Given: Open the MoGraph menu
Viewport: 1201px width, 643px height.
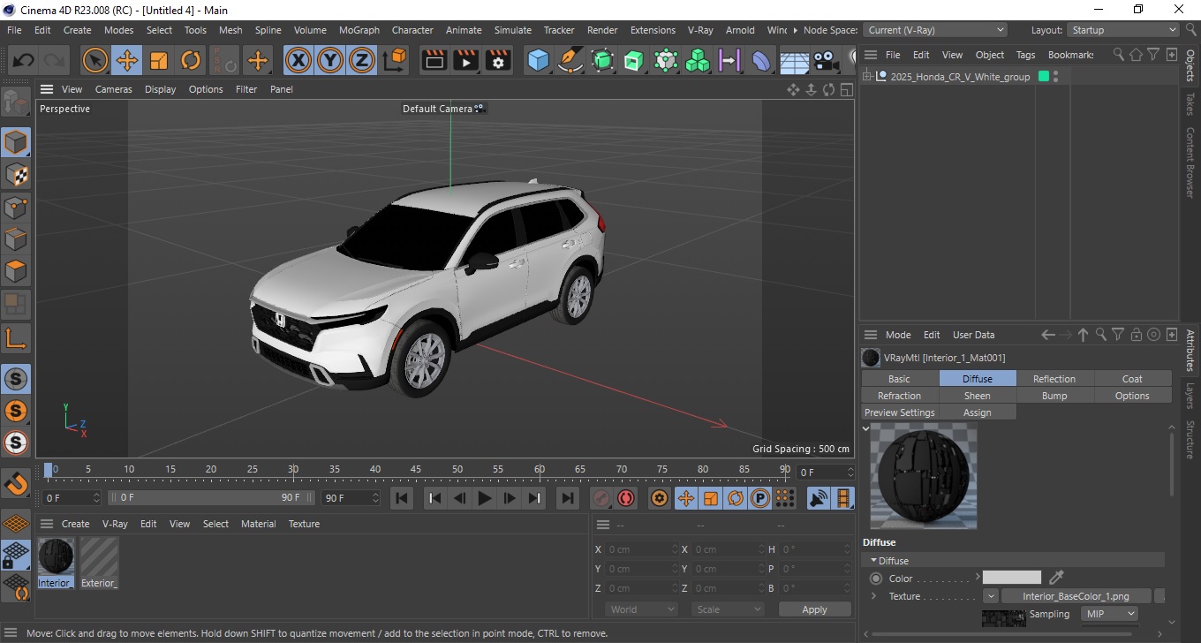Looking at the screenshot, I should 359,30.
